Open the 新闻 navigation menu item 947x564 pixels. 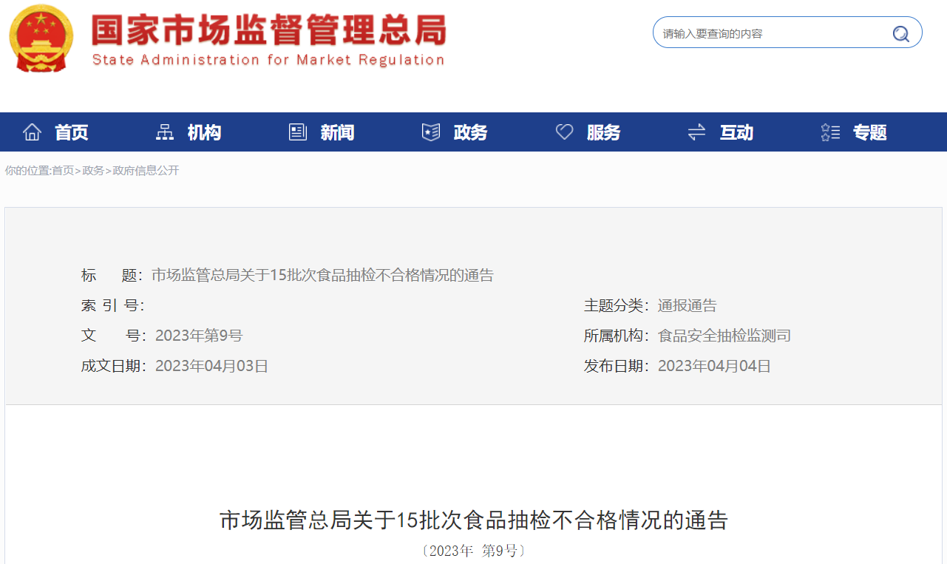338,132
